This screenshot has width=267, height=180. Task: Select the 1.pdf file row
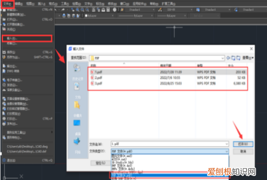tap(168, 72)
